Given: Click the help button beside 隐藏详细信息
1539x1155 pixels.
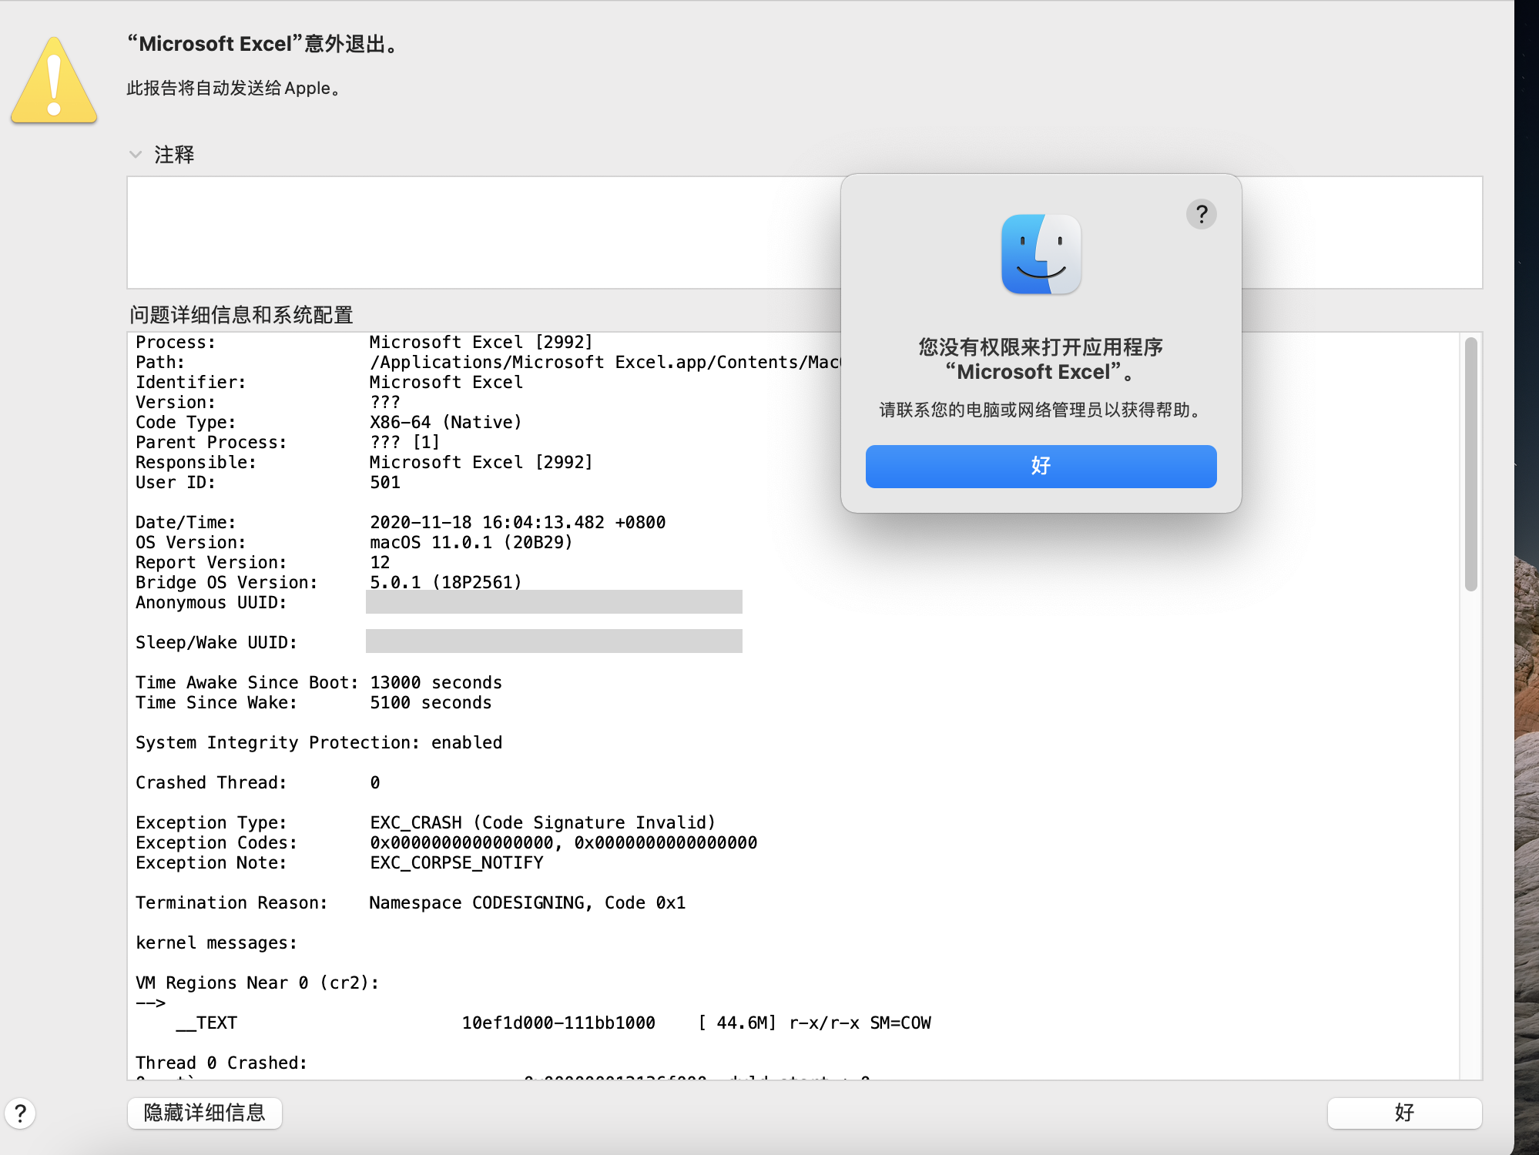Looking at the screenshot, I should 21,1113.
